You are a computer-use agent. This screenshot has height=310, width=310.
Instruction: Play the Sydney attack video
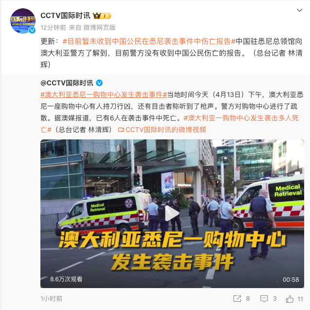coord(172,213)
